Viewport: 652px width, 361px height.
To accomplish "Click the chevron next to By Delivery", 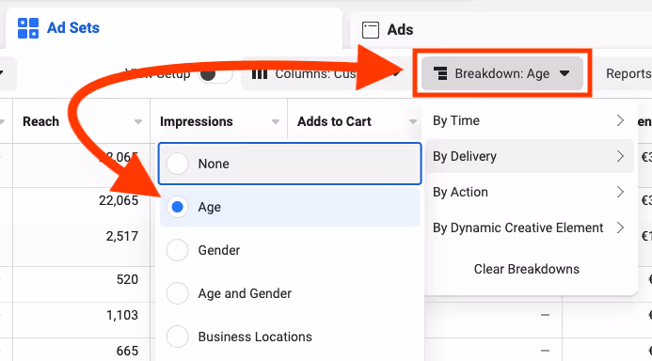I will pyautogui.click(x=620, y=156).
